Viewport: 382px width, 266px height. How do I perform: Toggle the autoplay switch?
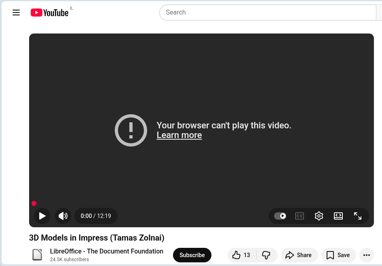280,216
